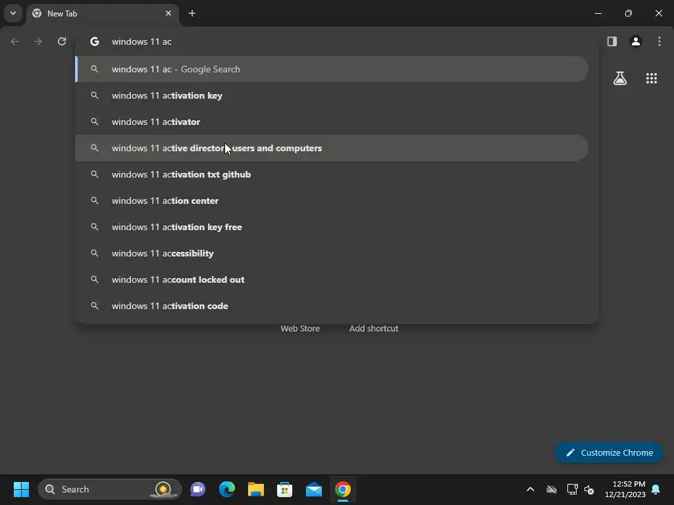Open the Chrome three-dot menu

[660, 41]
